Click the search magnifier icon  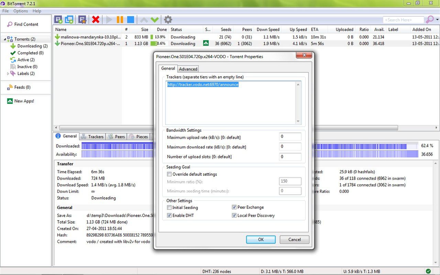[x=430, y=20]
